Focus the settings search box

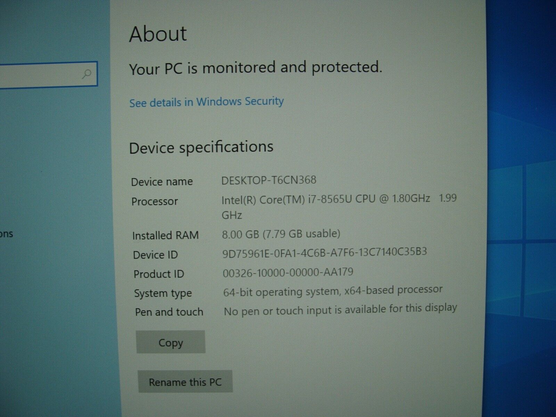(48, 74)
